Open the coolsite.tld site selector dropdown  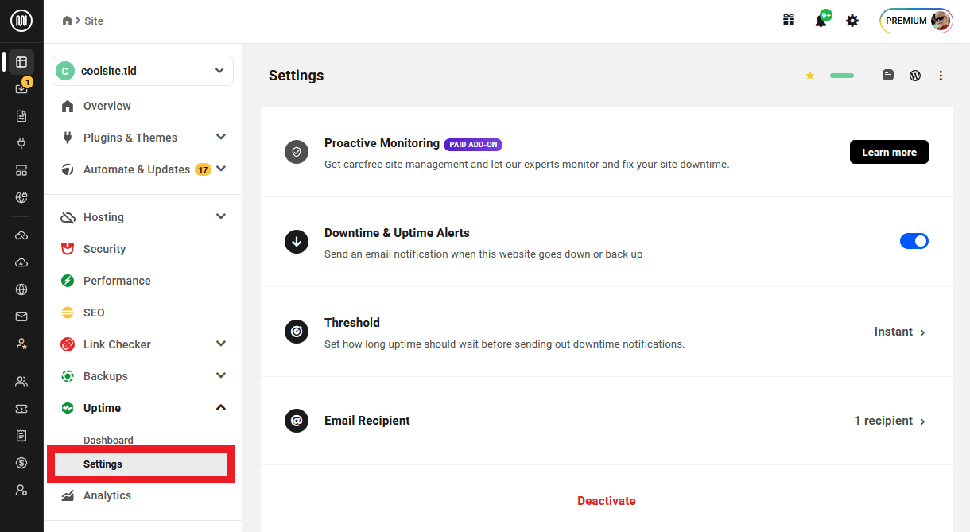(142, 71)
